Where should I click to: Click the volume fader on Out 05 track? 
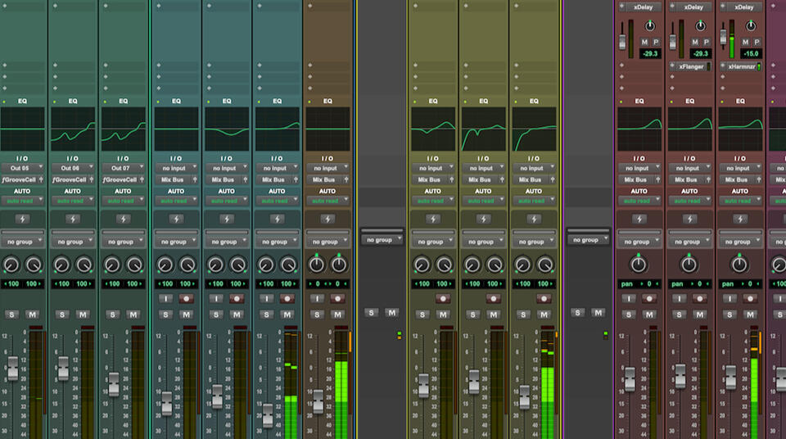(12, 369)
